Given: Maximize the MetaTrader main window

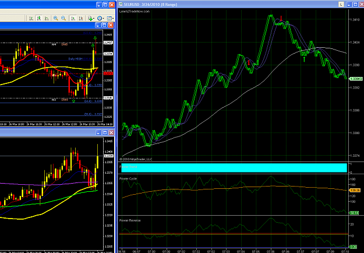Looking at the screenshot, I should 105,5.
